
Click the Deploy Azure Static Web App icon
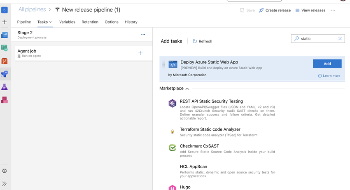pyautogui.click(x=173, y=64)
